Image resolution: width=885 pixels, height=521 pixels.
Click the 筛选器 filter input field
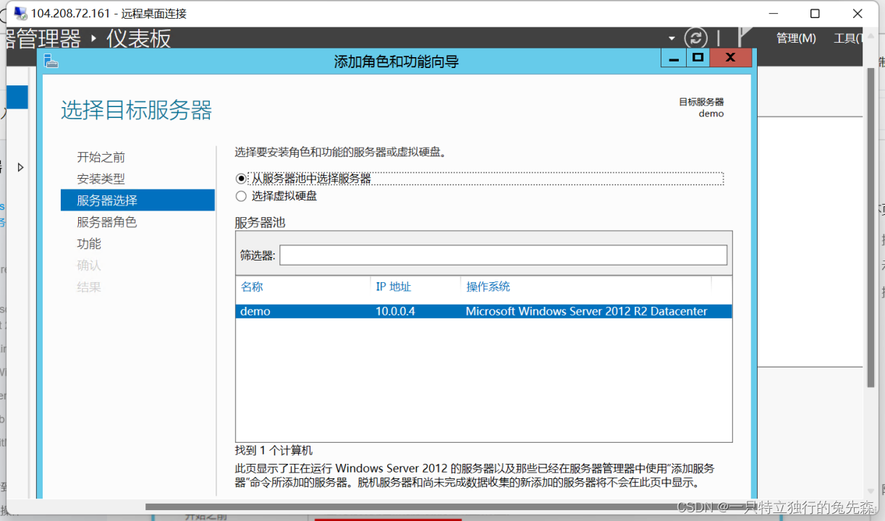503,255
